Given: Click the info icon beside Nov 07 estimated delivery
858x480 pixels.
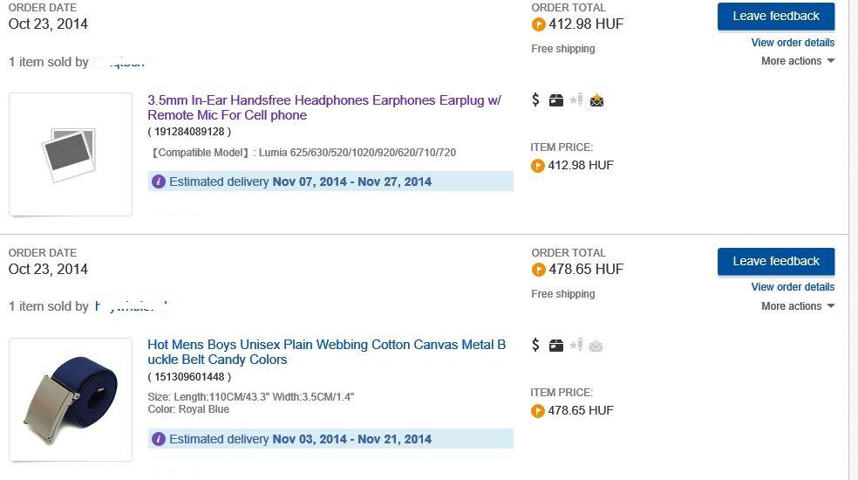Looking at the screenshot, I should 159,182.
